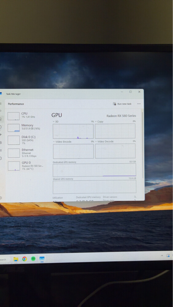Image resolution: width=173 pixels, height=307 pixels.
Task: Toggle the hamburger navigation menu icon
Action: point(1,103)
